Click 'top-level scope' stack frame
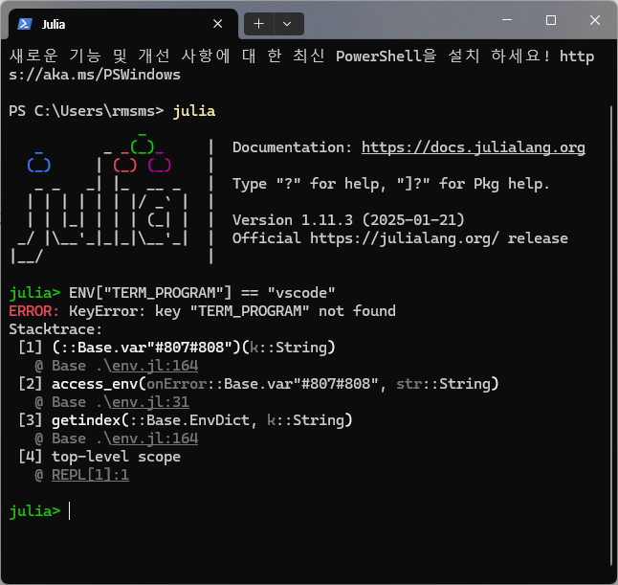The height and width of the screenshot is (585, 618). (117, 457)
